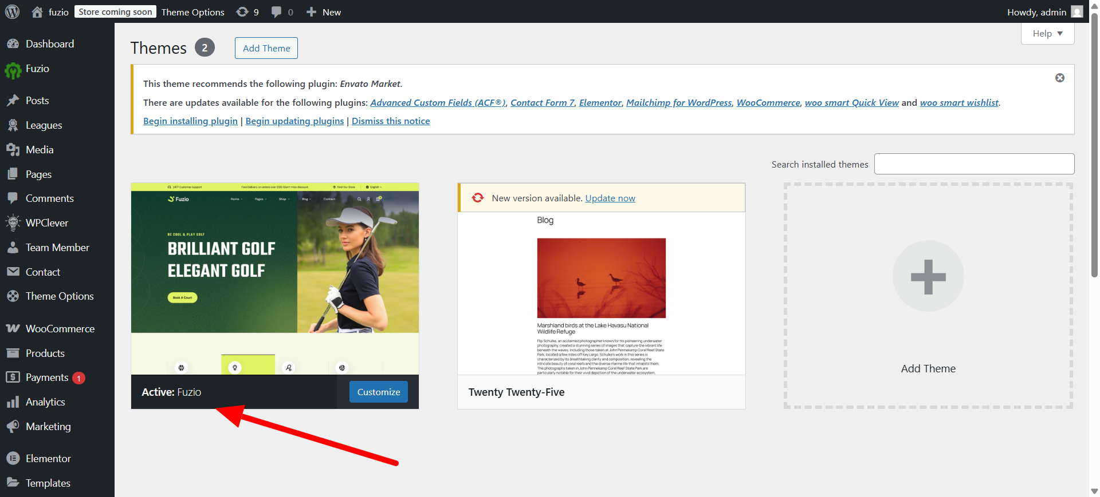Click the Leagues icon in sidebar
The height and width of the screenshot is (497, 1100).
13,125
